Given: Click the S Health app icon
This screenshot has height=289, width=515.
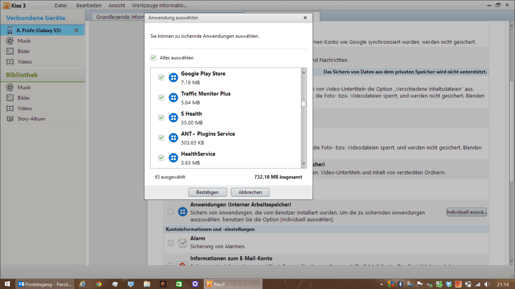Looking at the screenshot, I should [173, 118].
